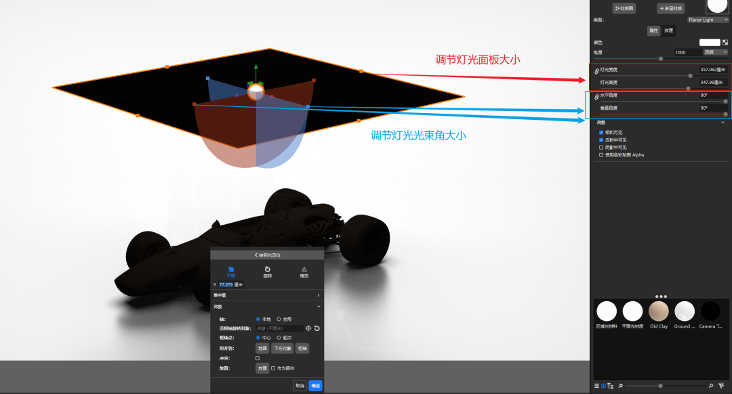This screenshot has height=394, width=732.
Task: Switch material list to tree view icon
Action: coord(610,386)
